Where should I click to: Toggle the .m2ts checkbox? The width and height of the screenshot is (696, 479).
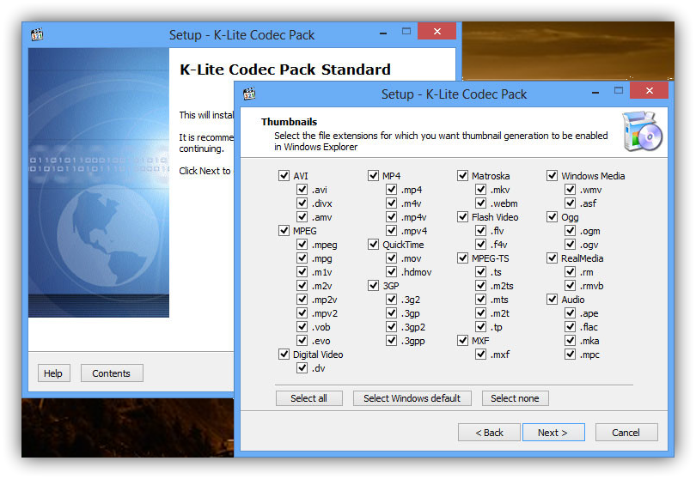[480, 286]
